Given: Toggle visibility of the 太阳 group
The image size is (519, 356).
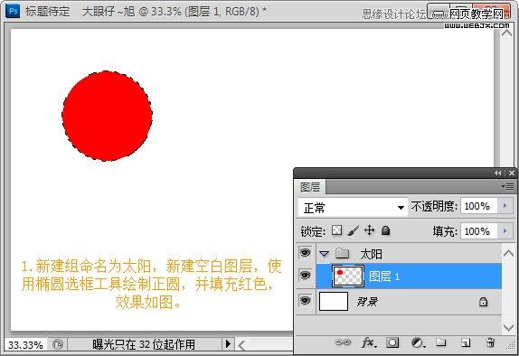Looking at the screenshot, I should click(305, 253).
